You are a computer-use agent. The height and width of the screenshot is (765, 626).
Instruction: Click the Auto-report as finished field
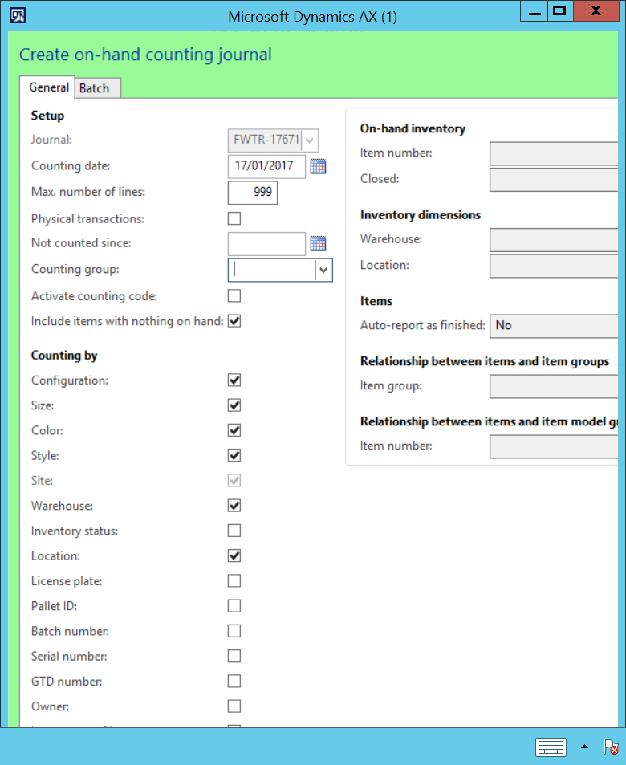[554, 326]
